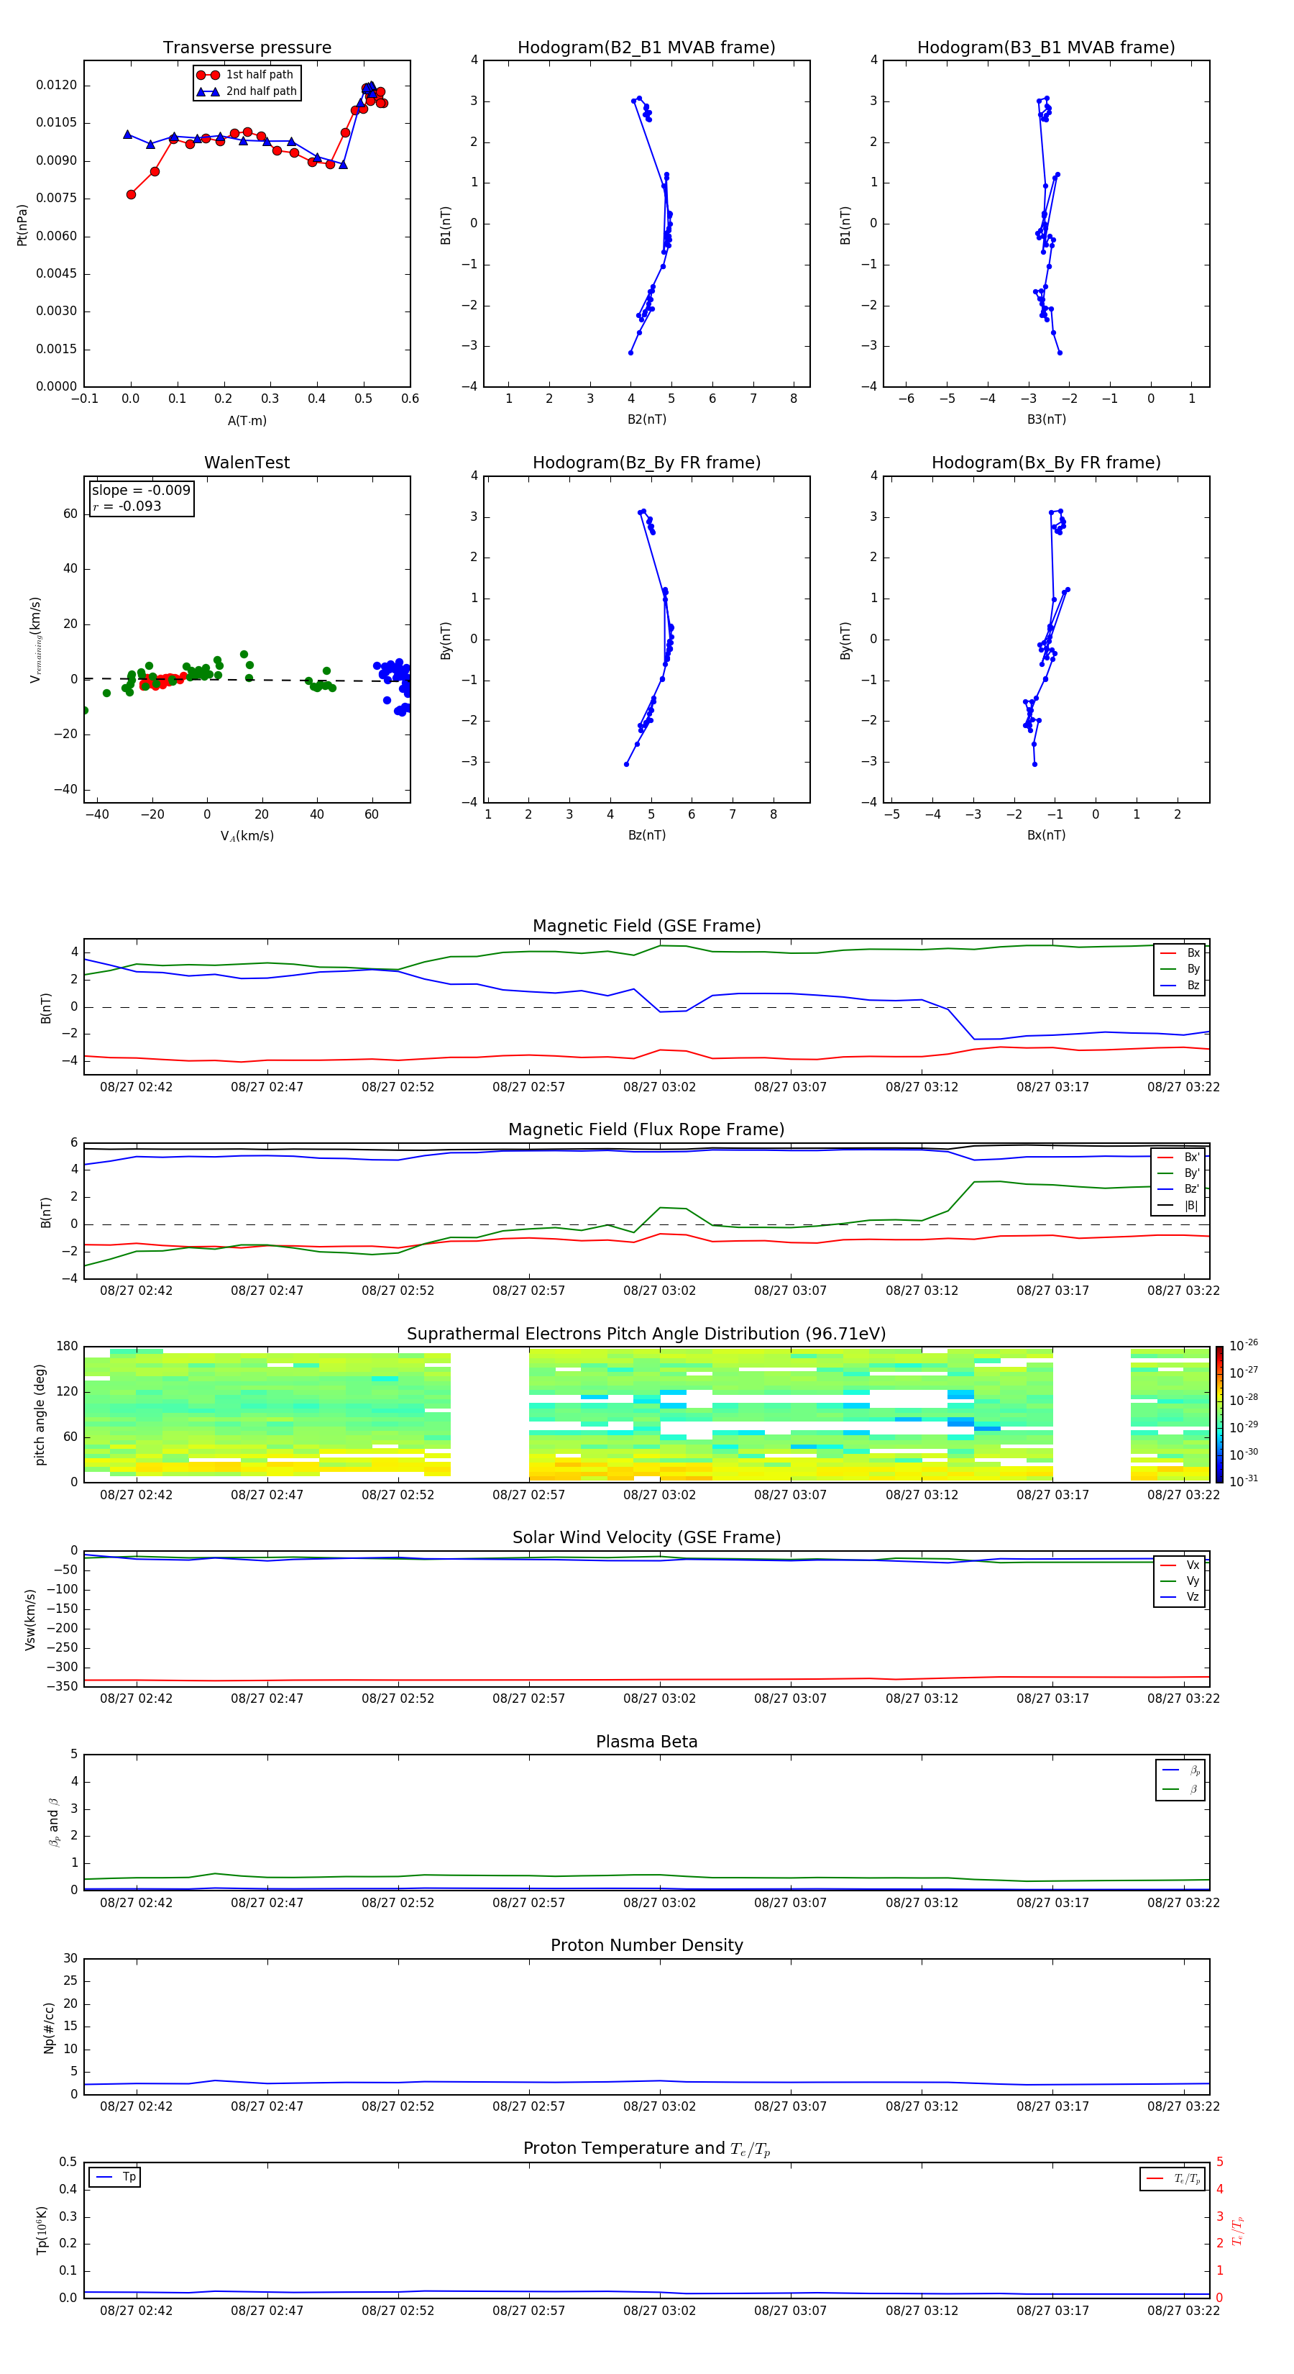
Task: Click the 'Bz(nT)' x-axis label
Action: [646, 835]
